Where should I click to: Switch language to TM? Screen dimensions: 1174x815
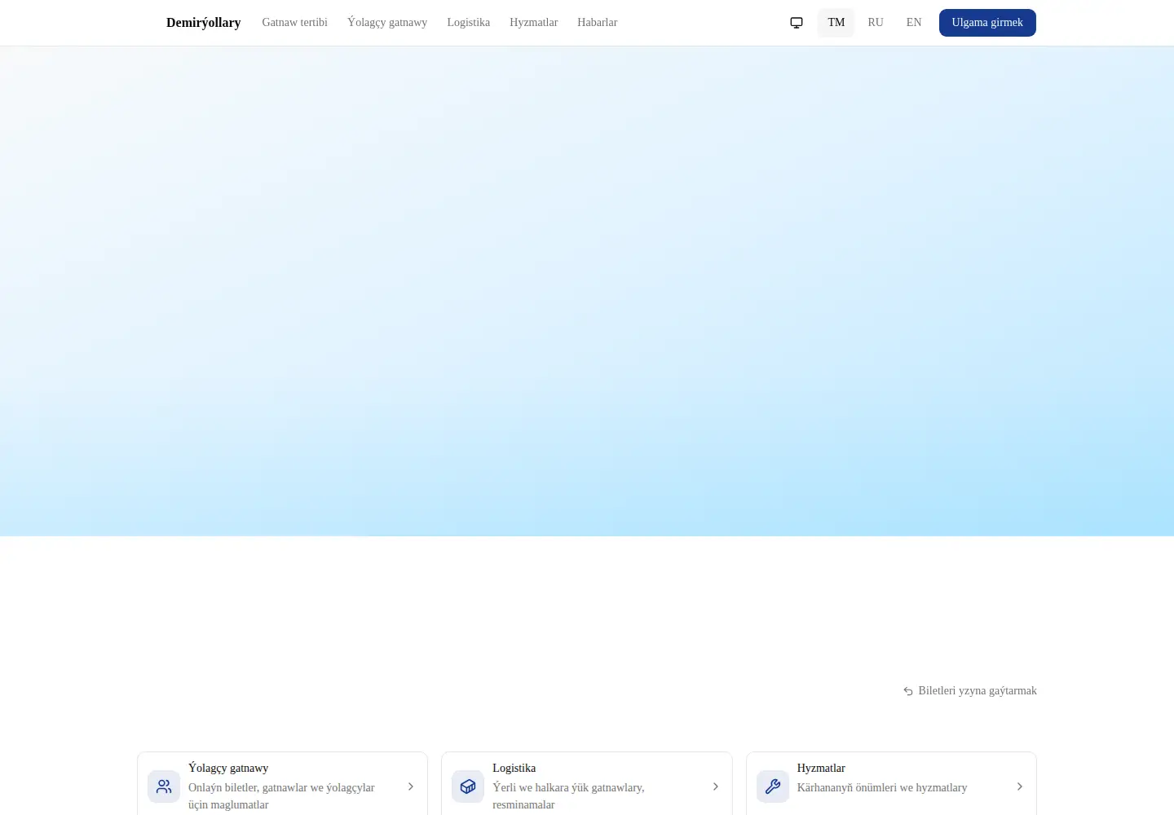pos(836,23)
